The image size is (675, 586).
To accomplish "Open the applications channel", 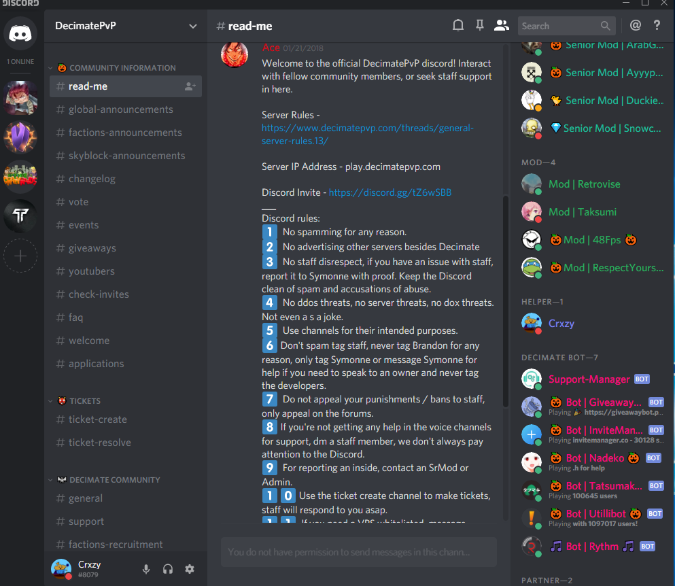I will click(126, 364).
